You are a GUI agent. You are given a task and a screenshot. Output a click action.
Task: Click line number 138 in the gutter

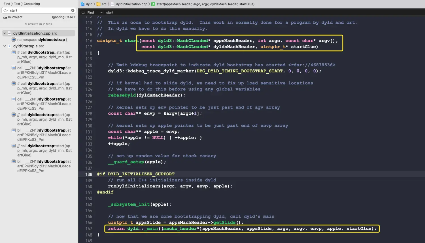tap(89, 174)
